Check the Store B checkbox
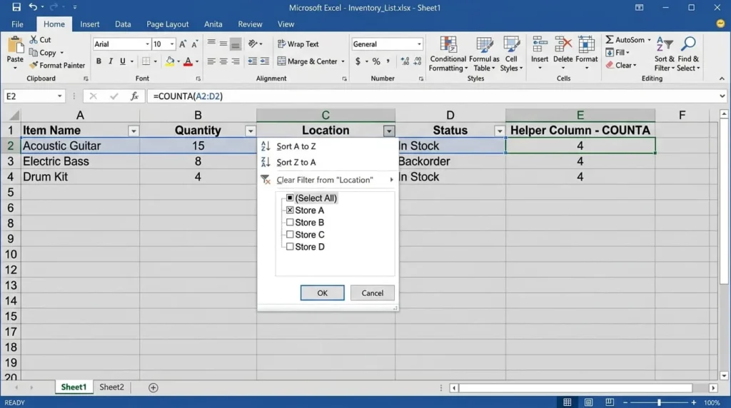This screenshot has height=408, width=731. click(x=290, y=222)
